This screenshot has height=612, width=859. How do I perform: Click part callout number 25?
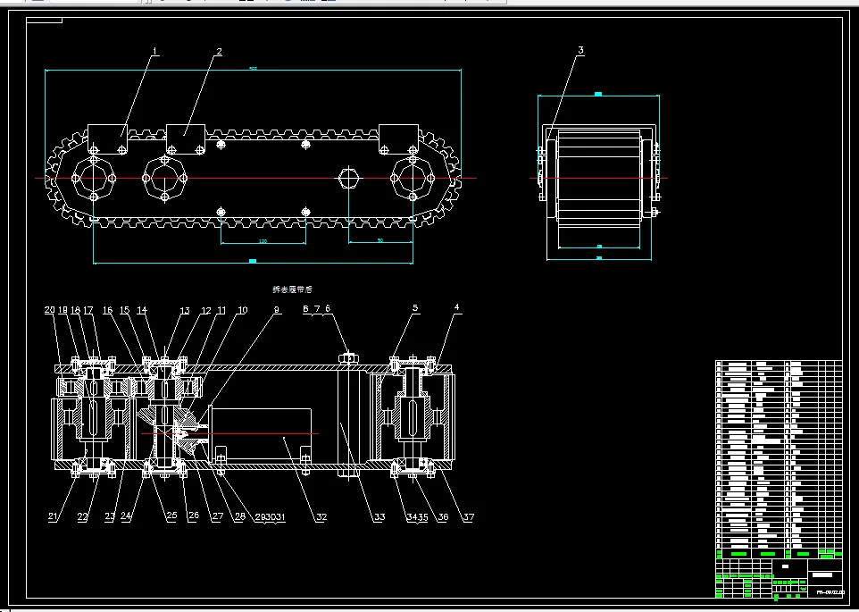point(172,516)
